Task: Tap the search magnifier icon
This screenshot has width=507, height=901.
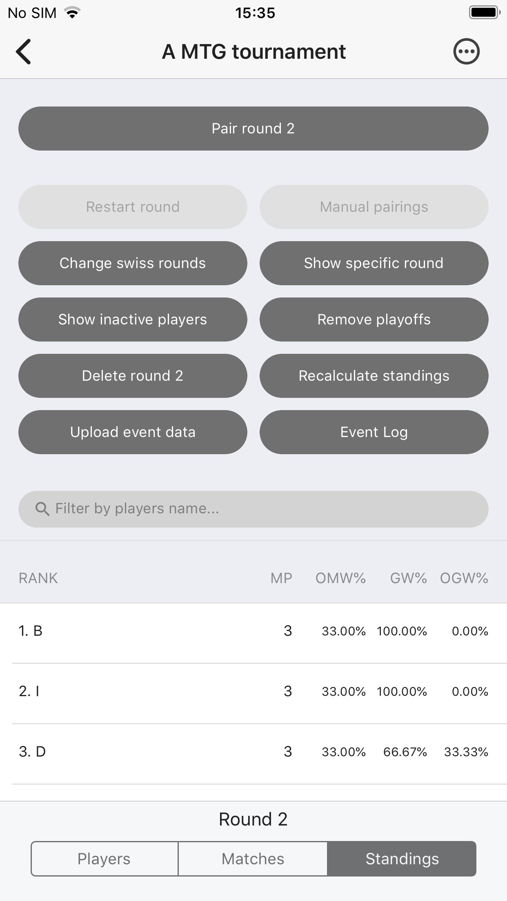Action: click(x=42, y=509)
